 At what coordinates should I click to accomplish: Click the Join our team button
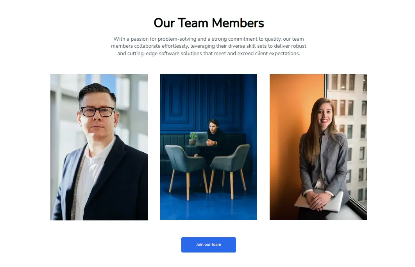[208, 244]
